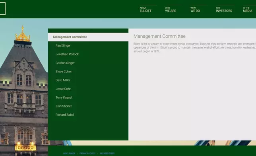Open the Disclaimer footer link
256x156 pixels.
tap(69, 153)
